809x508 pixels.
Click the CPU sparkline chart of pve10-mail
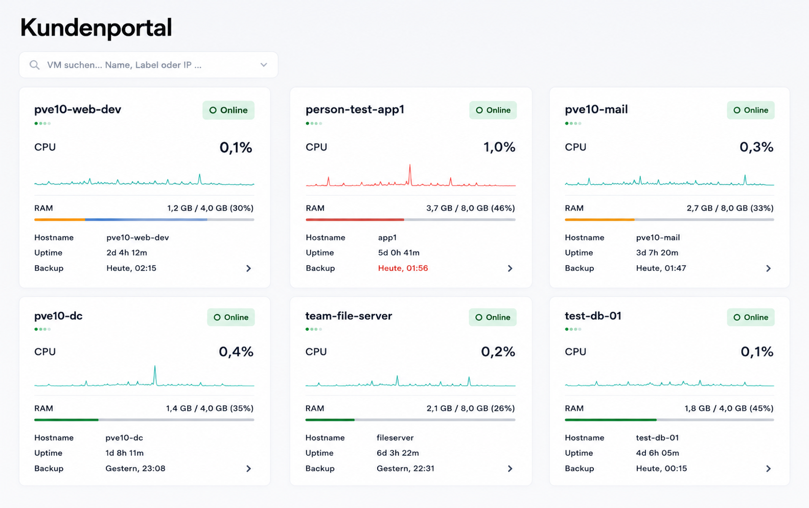click(669, 180)
